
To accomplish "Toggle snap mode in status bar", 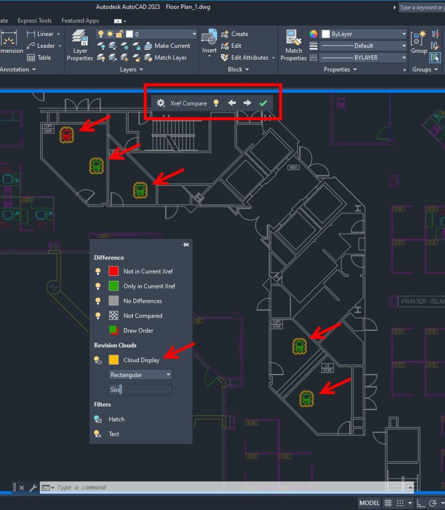I will tap(401, 503).
